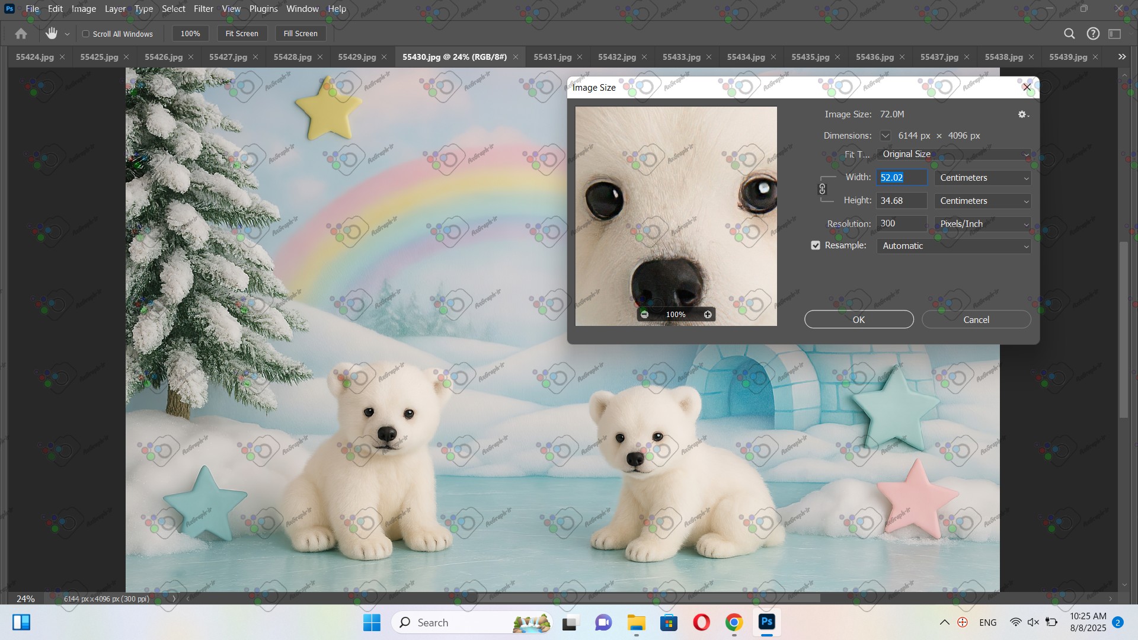The width and height of the screenshot is (1138, 640).
Task: Click the Home icon in options bar
Action: 21,34
